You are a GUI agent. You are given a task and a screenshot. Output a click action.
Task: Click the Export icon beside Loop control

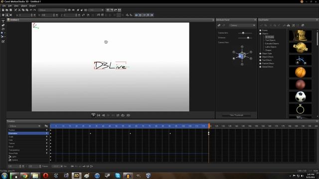[123, 115]
